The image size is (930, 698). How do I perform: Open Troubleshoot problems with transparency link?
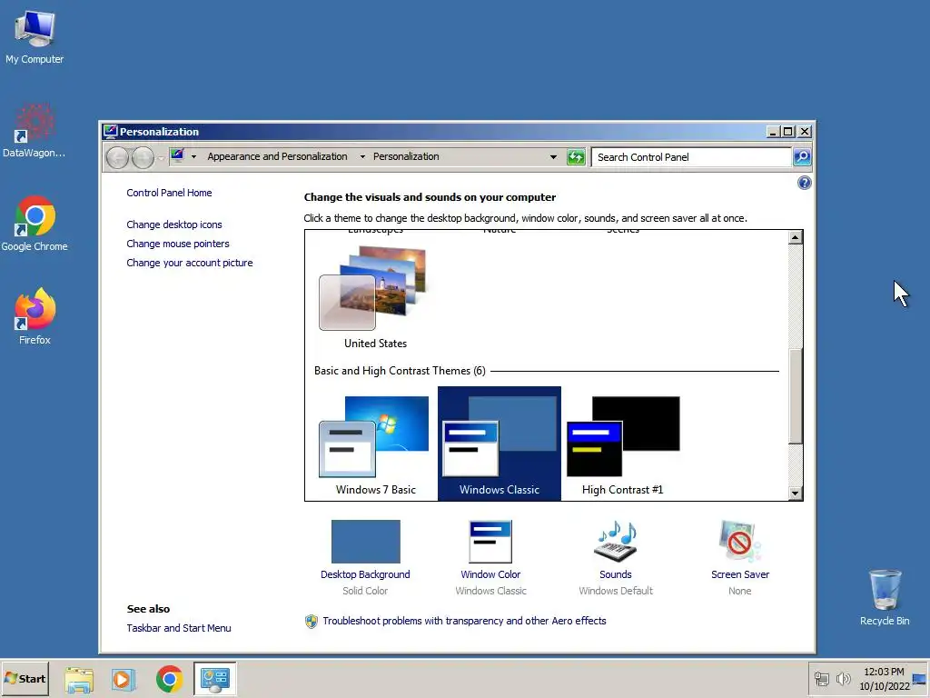[464, 621]
